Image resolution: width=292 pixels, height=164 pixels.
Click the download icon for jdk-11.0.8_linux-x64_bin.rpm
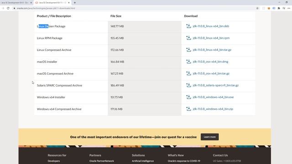click(188, 38)
